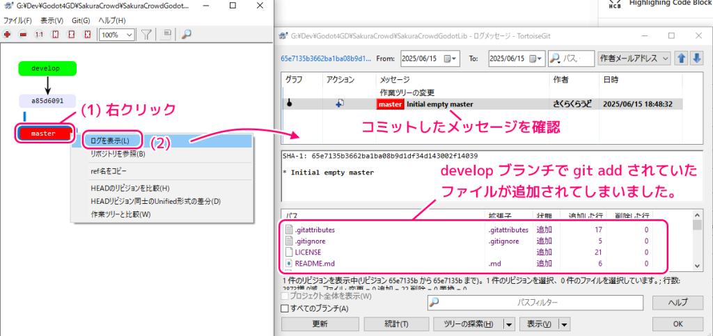Click the 作者 column header

(561, 79)
